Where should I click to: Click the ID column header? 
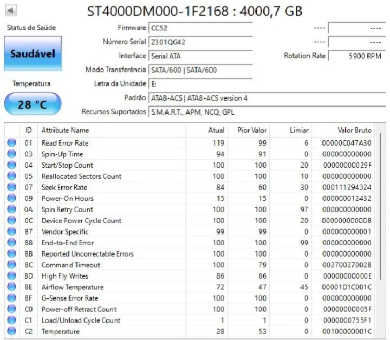28,130
